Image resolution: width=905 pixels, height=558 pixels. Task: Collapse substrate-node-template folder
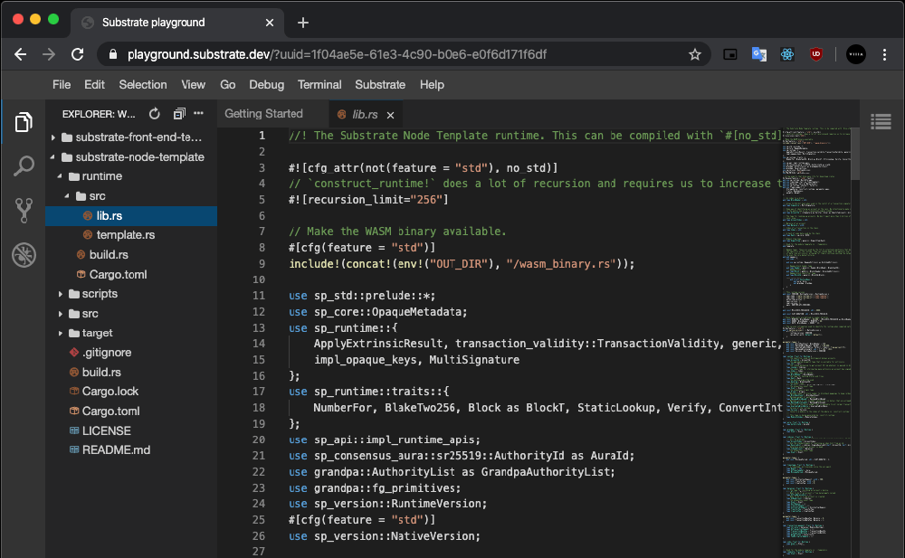pyautogui.click(x=53, y=157)
